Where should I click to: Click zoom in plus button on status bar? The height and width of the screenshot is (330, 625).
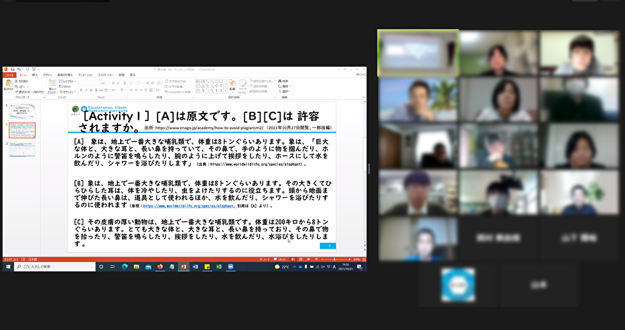[x=349, y=259]
